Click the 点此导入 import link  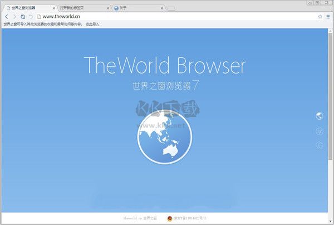click(x=92, y=25)
